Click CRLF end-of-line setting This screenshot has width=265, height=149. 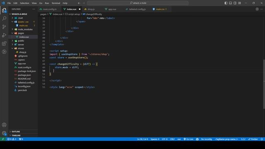[x=172, y=139]
